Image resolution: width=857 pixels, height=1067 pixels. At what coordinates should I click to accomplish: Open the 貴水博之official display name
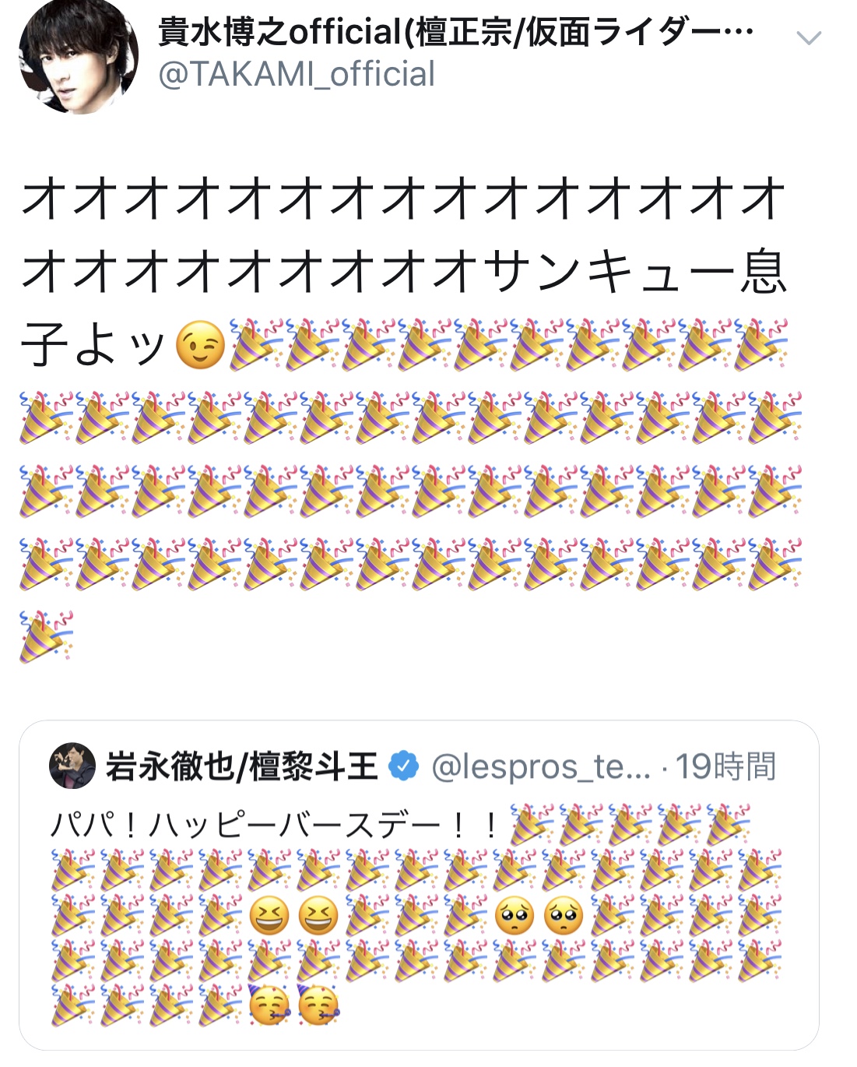point(456,32)
